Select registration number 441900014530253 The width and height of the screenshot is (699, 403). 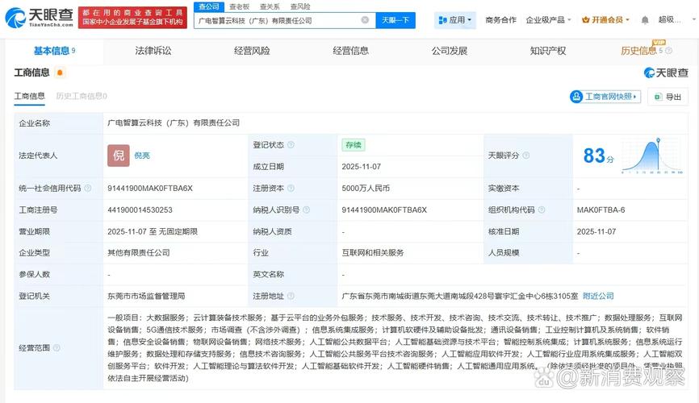140,210
